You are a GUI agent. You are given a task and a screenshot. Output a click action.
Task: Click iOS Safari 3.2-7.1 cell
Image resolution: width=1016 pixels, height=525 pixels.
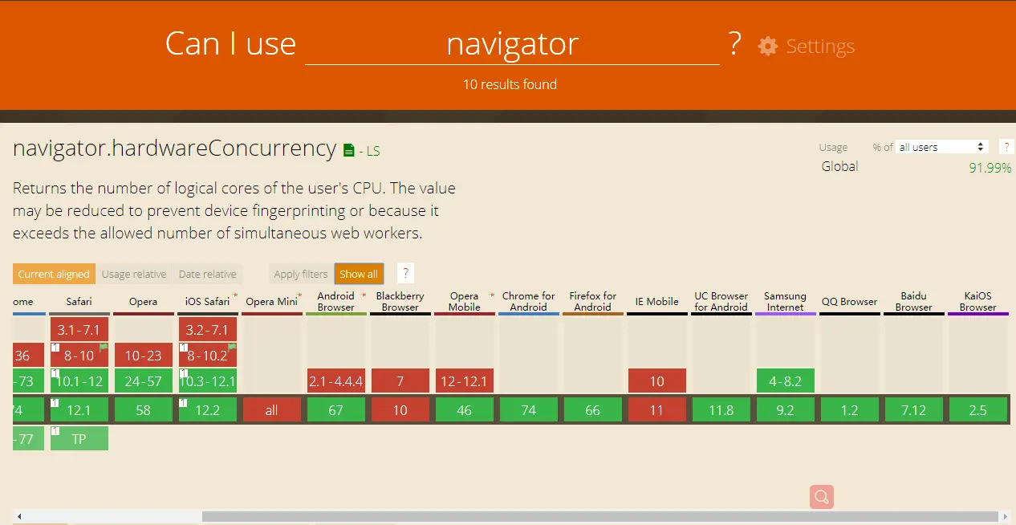point(208,329)
